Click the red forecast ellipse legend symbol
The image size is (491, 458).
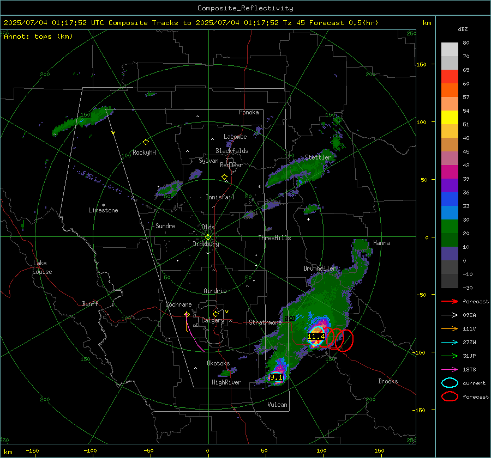[x=450, y=396]
